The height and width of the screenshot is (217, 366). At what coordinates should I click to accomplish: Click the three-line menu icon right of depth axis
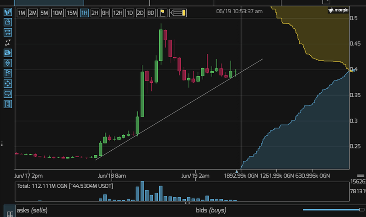361,175
